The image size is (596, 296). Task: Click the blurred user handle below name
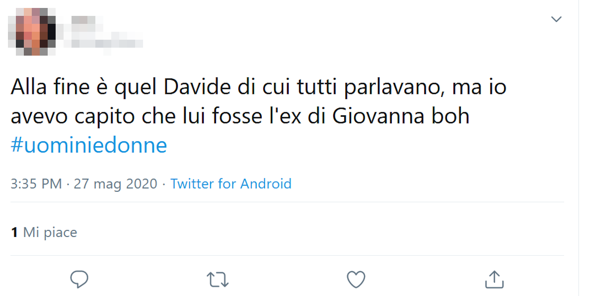coord(107,41)
